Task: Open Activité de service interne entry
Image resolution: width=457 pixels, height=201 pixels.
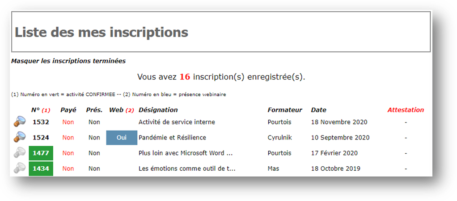Action: pyautogui.click(x=177, y=122)
